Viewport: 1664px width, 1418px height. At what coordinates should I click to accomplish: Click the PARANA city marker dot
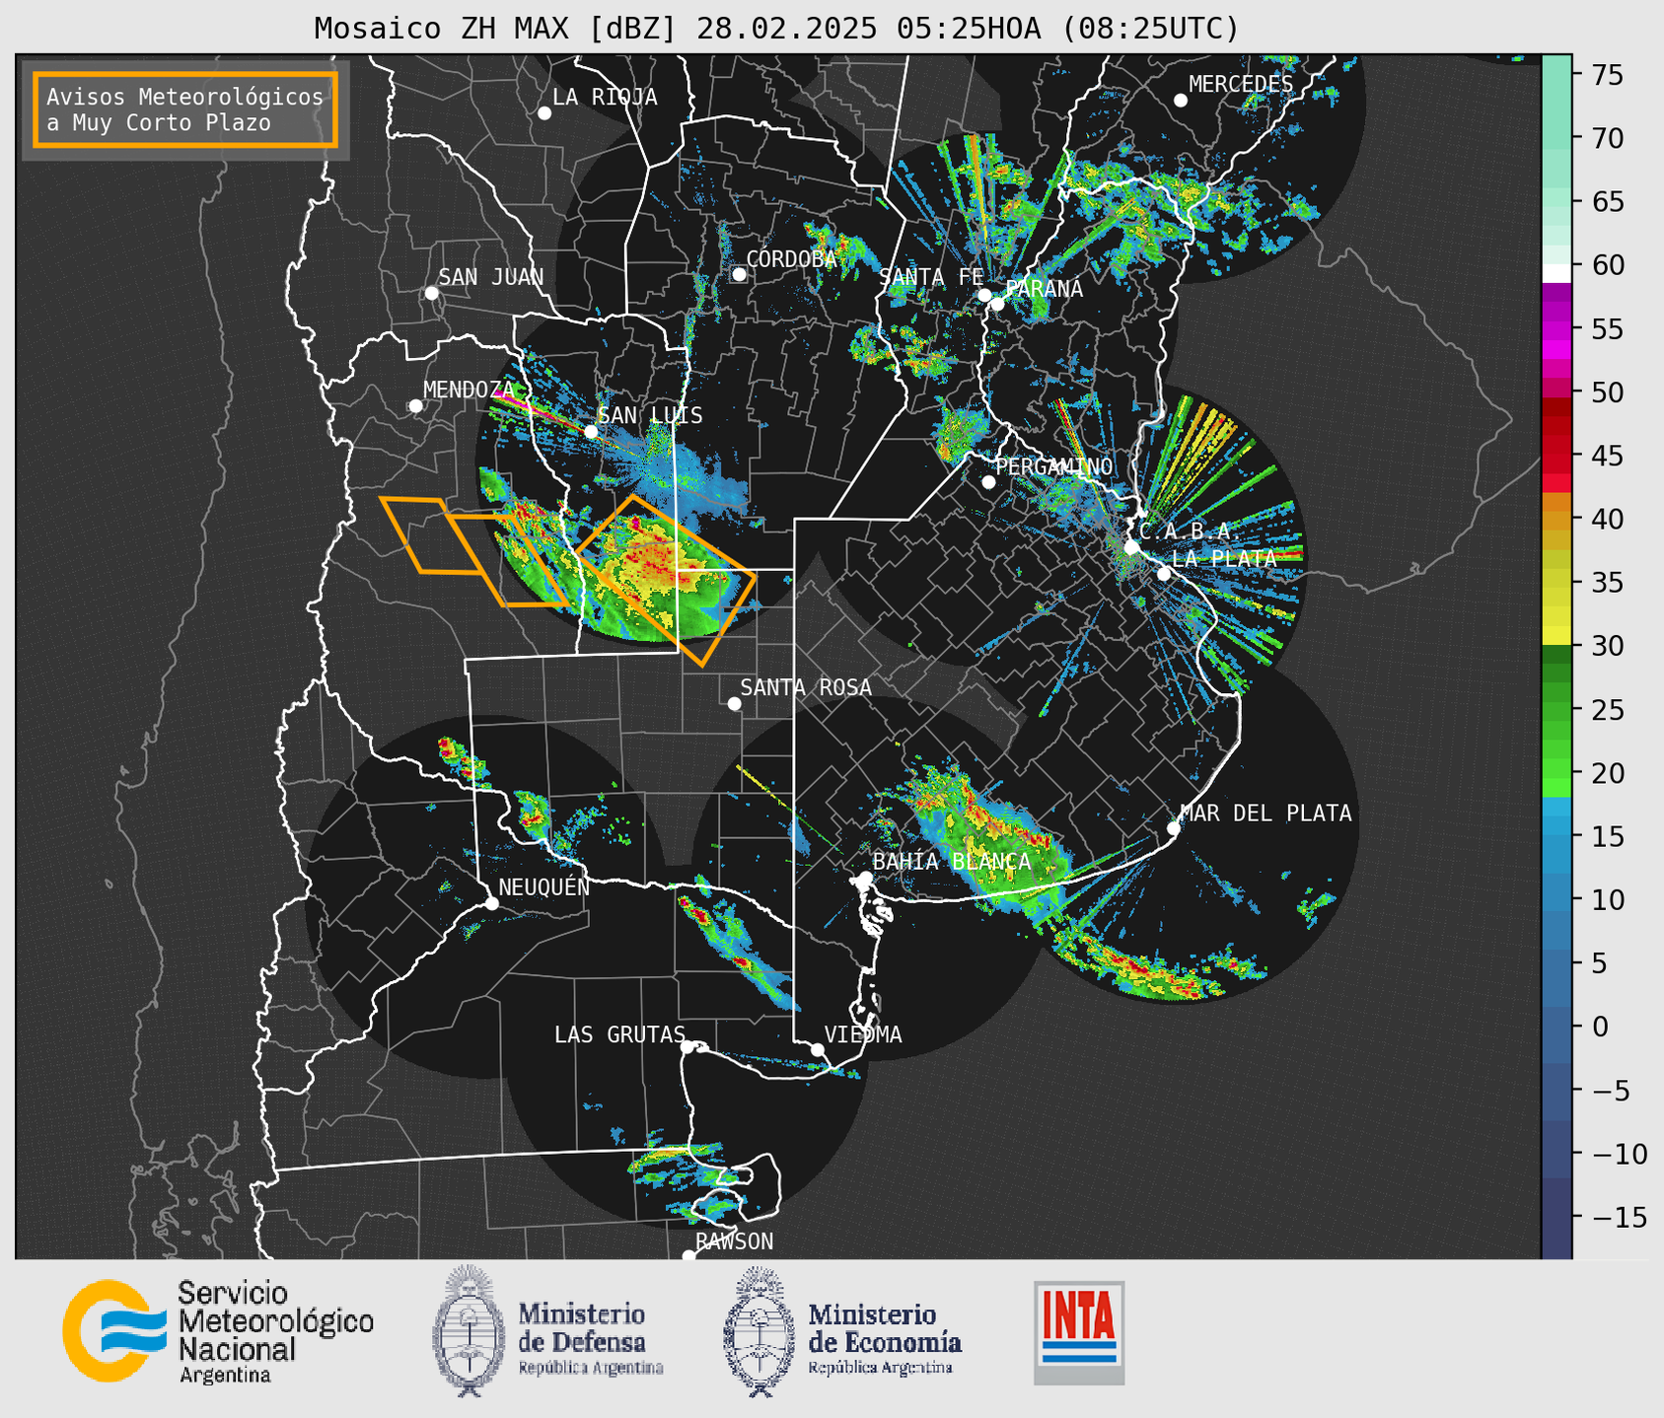(x=997, y=304)
